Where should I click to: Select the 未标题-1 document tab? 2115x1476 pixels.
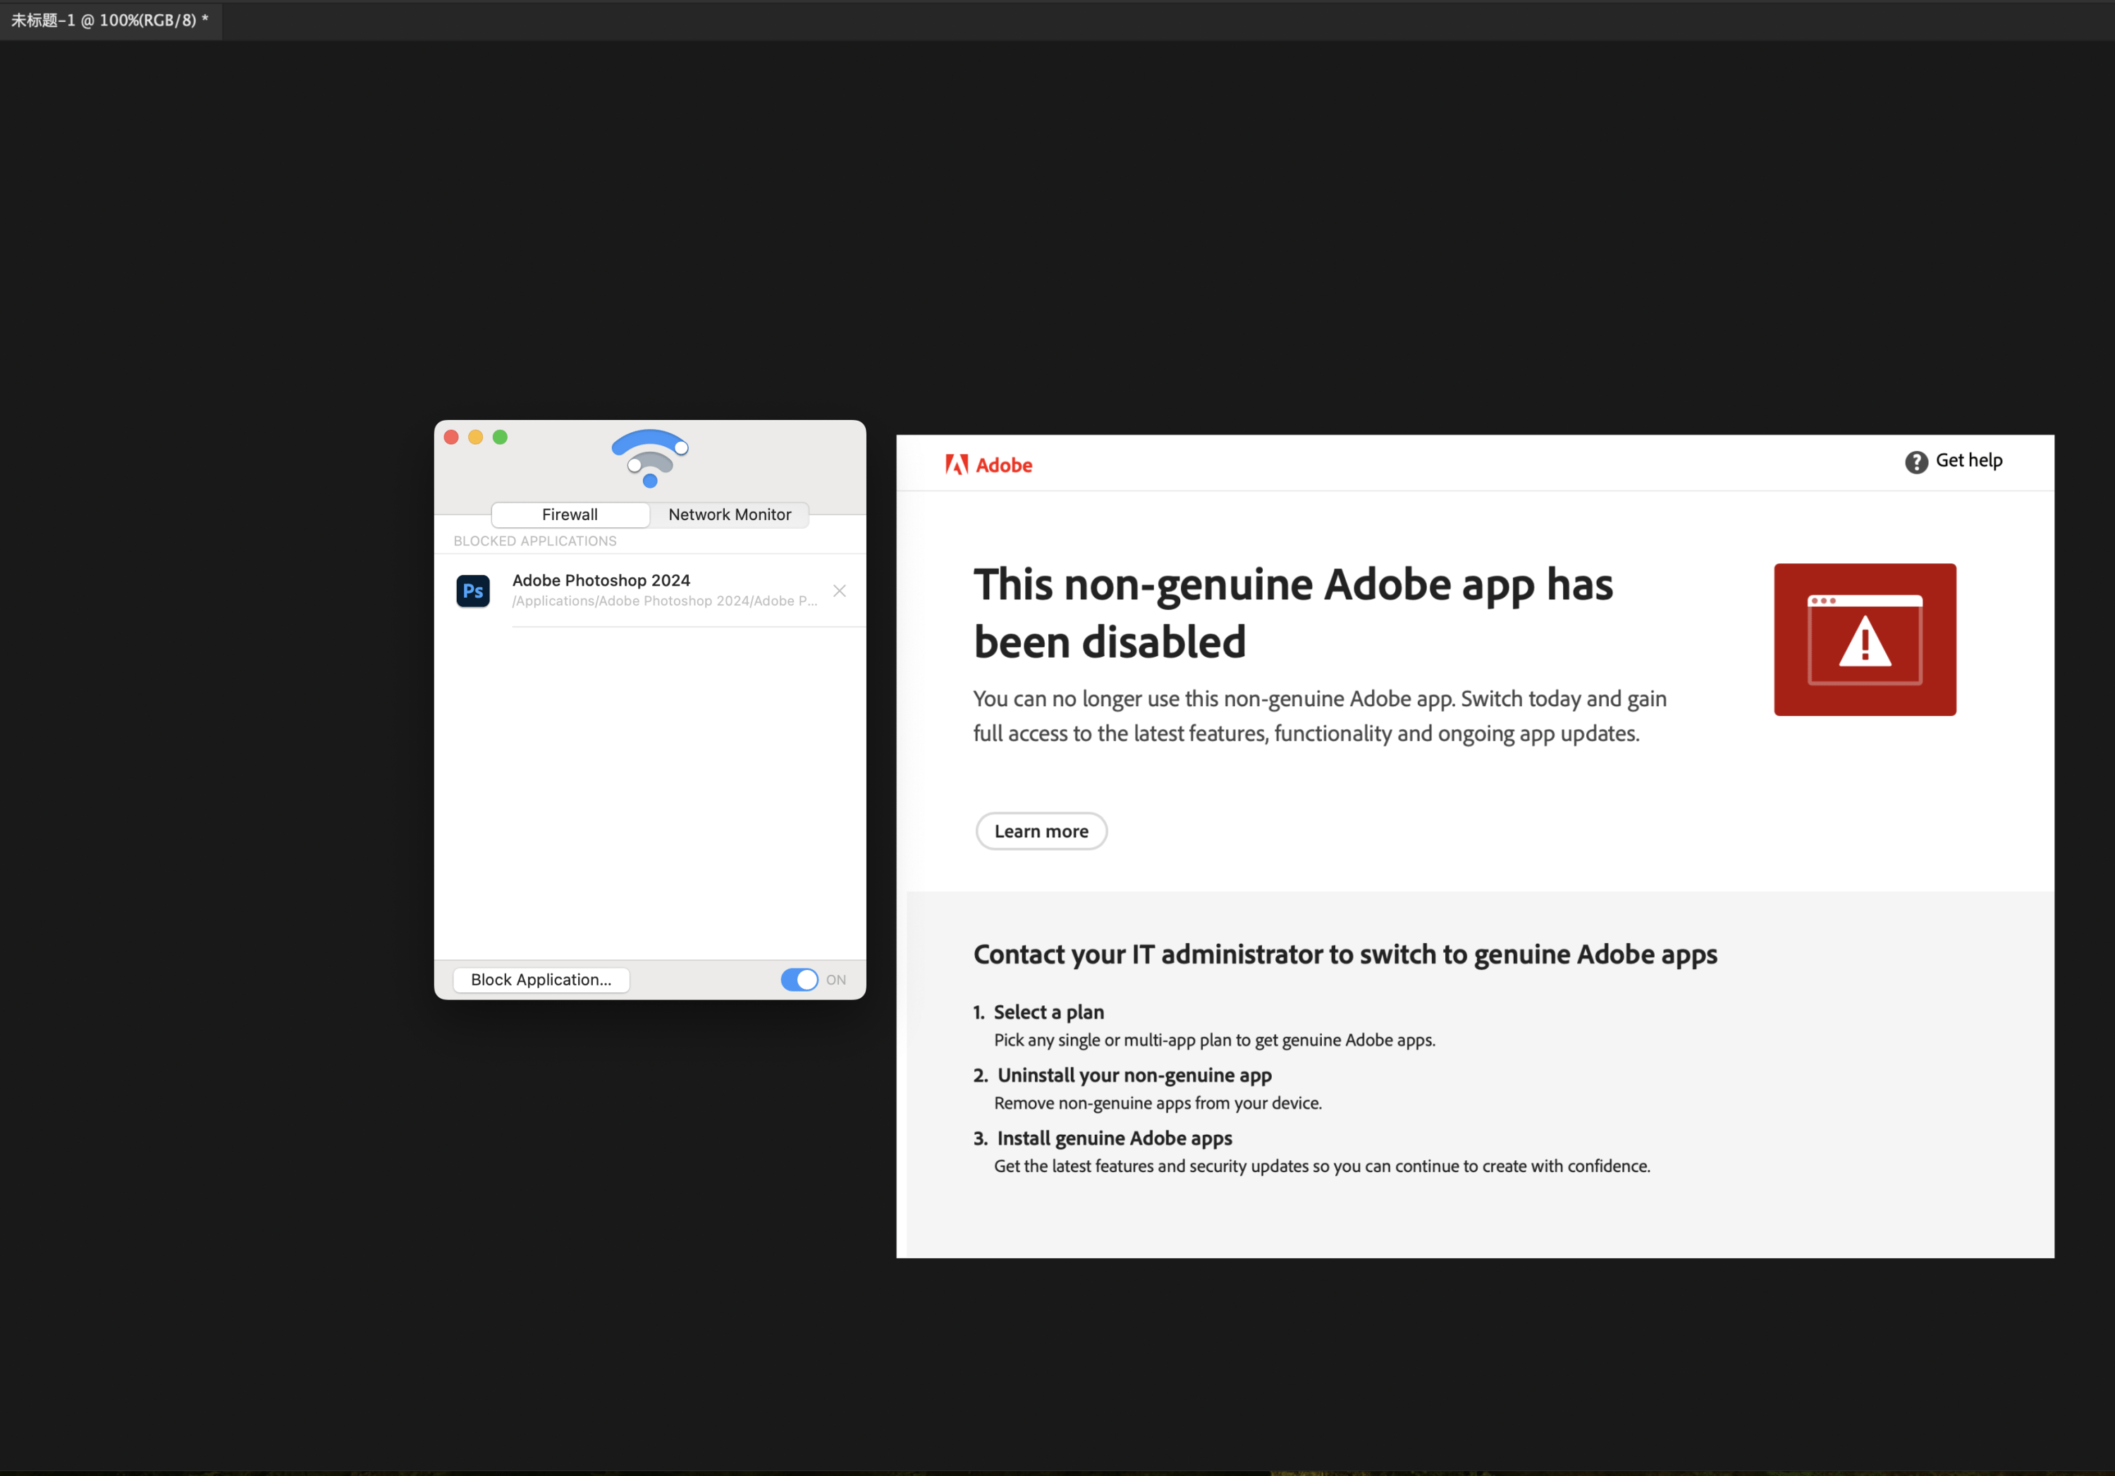(x=109, y=20)
